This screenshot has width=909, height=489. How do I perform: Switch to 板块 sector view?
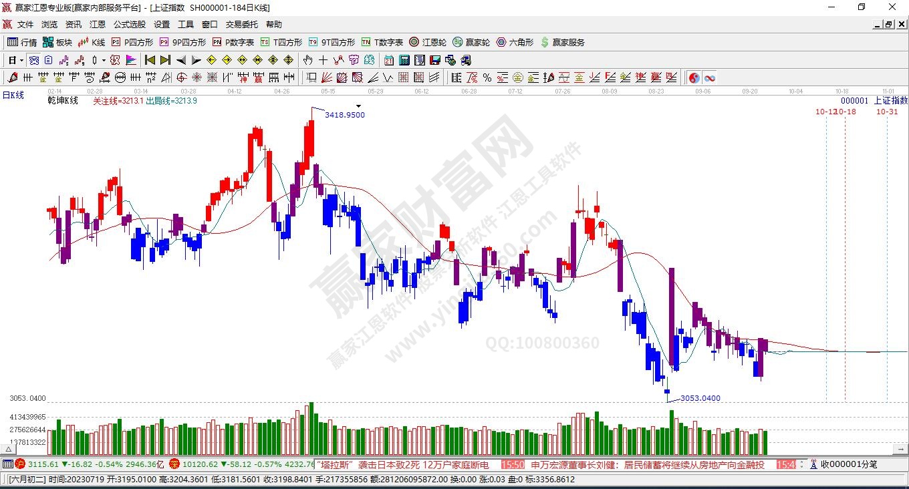coord(57,42)
